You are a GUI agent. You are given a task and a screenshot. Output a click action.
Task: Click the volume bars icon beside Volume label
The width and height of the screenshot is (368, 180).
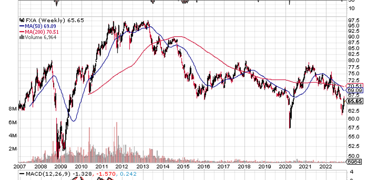[x=22, y=37]
